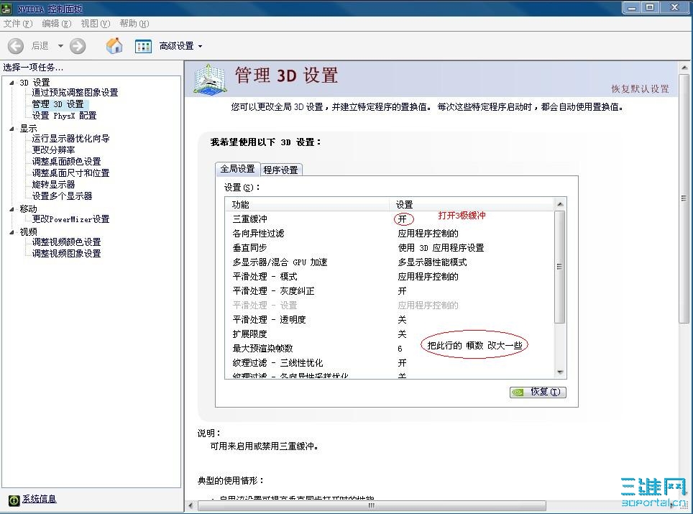Select the 多显示器/混合 GPU 加速 row
This screenshot has height=514, width=693.
[x=390, y=262]
